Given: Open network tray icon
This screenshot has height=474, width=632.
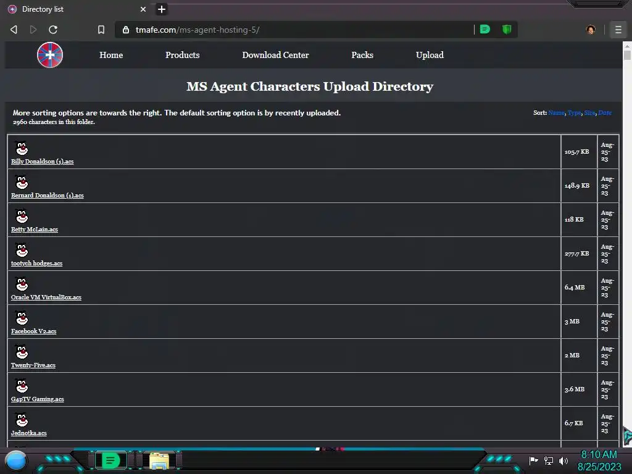Looking at the screenshot, I should click(549, 460).
